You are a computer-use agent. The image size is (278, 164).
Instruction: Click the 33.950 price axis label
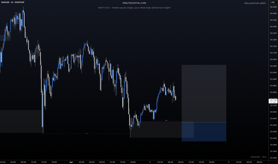tap(273, 72)
